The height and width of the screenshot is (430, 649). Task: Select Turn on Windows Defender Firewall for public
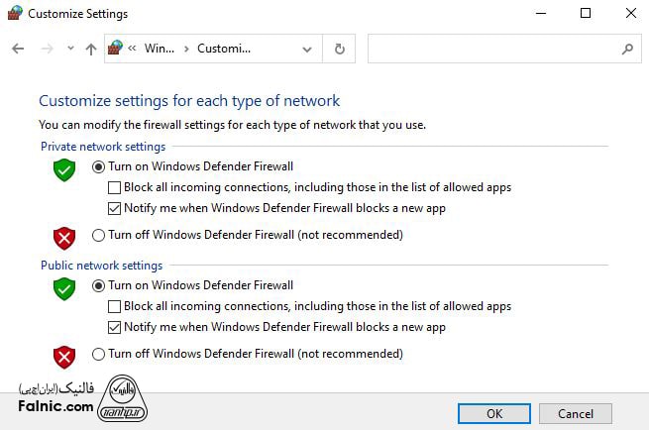(98, 285)
